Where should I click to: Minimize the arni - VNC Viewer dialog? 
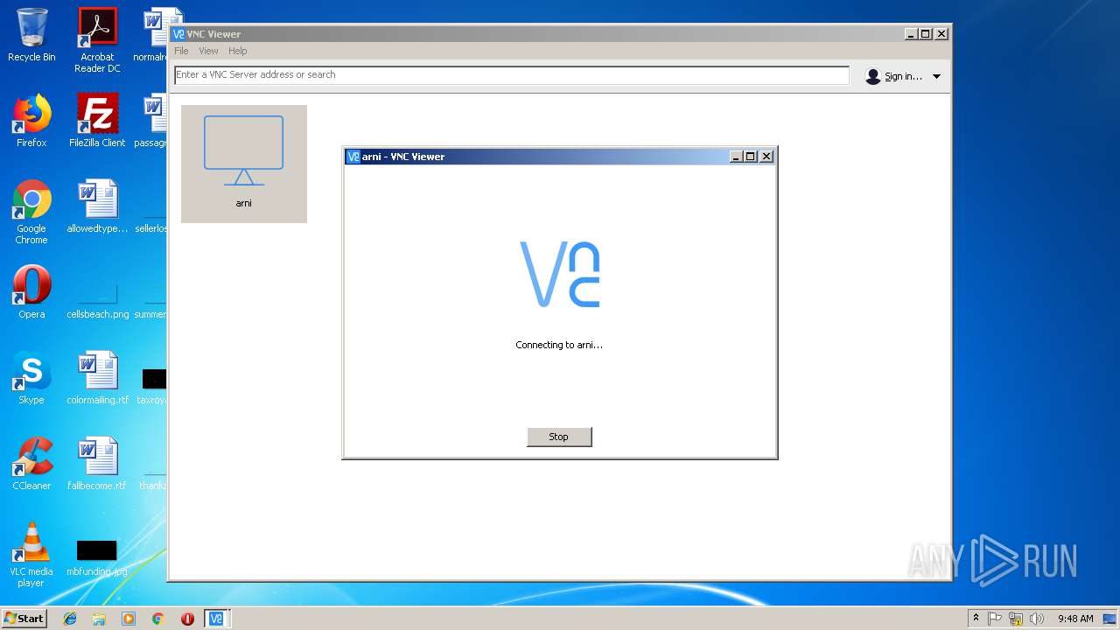pyautogui.click(x=737, y=157)
